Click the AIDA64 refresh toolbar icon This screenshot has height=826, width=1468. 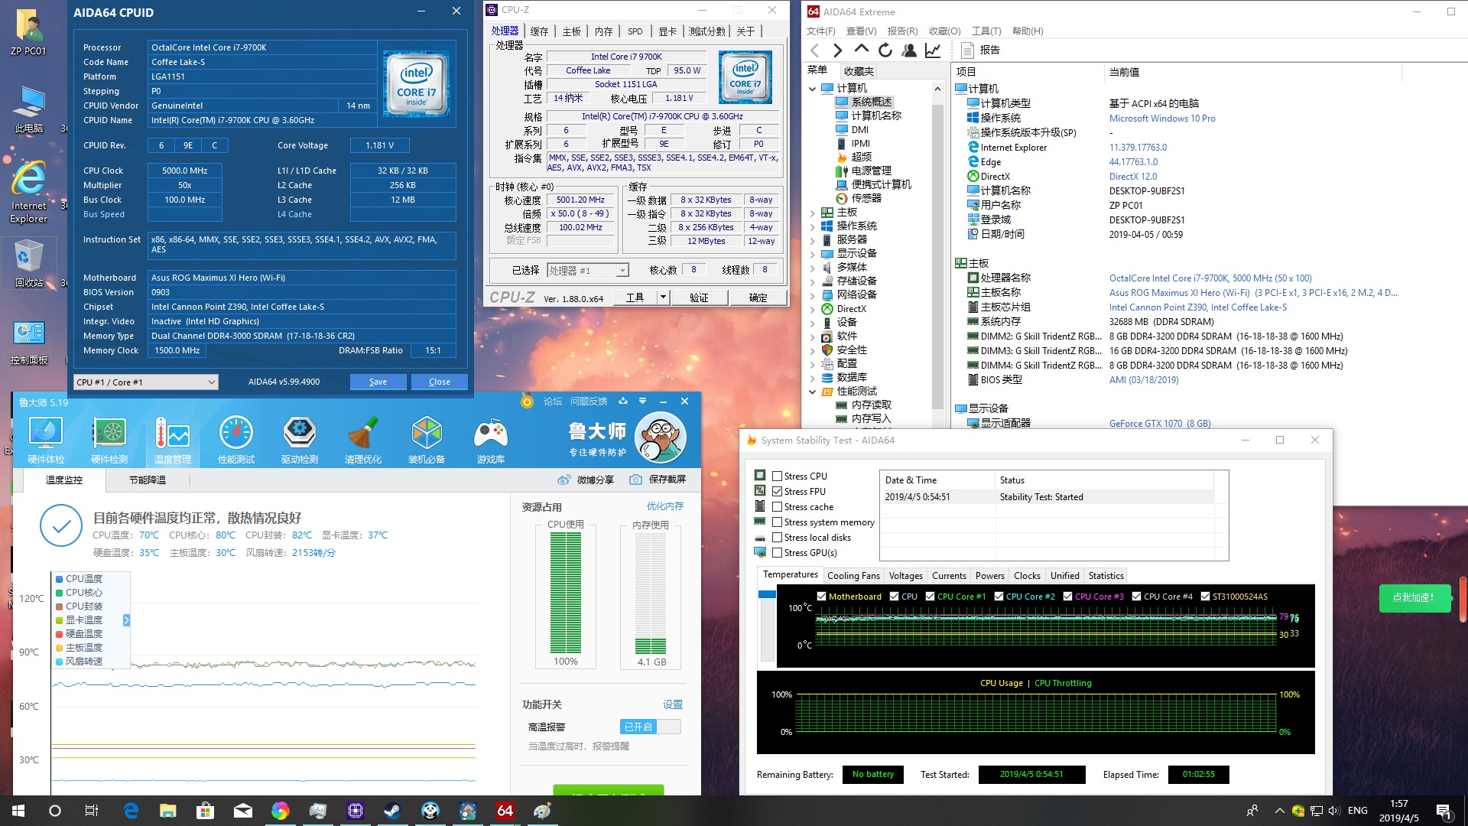pos(885,50)
